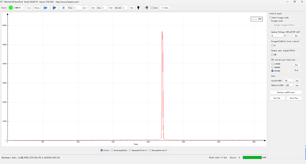Click the Get Par. button
306x164 pixels.
(x=277, y=98)
